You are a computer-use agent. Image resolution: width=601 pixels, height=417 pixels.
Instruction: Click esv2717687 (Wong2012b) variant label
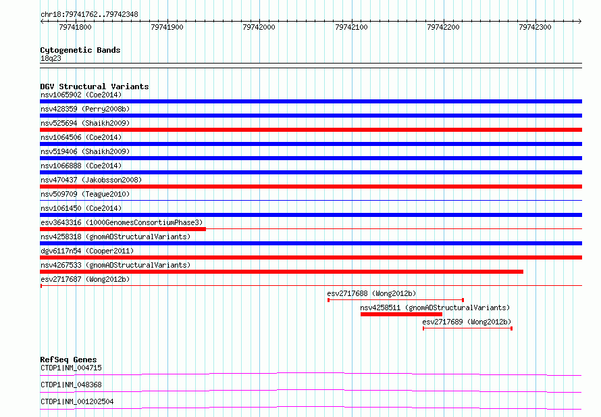(x=85, y=279)
